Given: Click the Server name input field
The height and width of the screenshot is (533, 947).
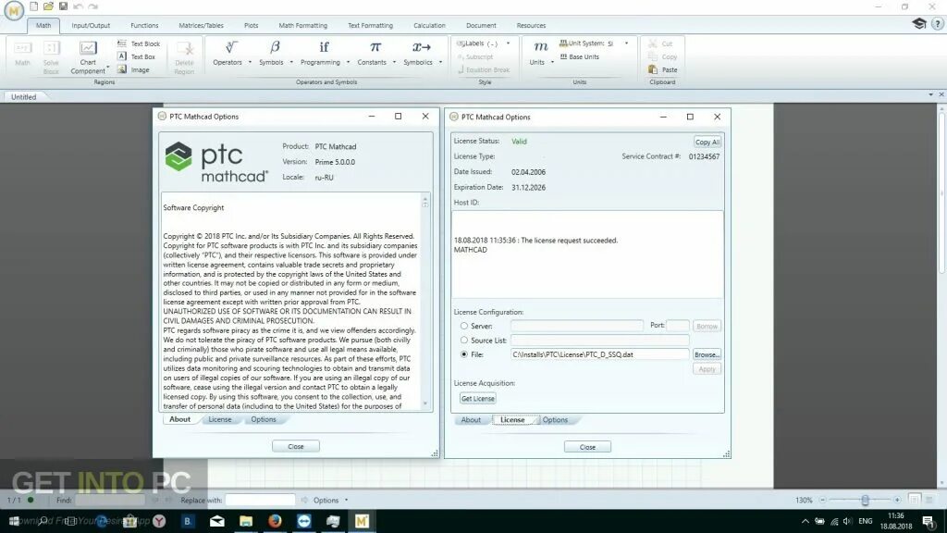Looking at the screenshot, I should coord(577,326).
